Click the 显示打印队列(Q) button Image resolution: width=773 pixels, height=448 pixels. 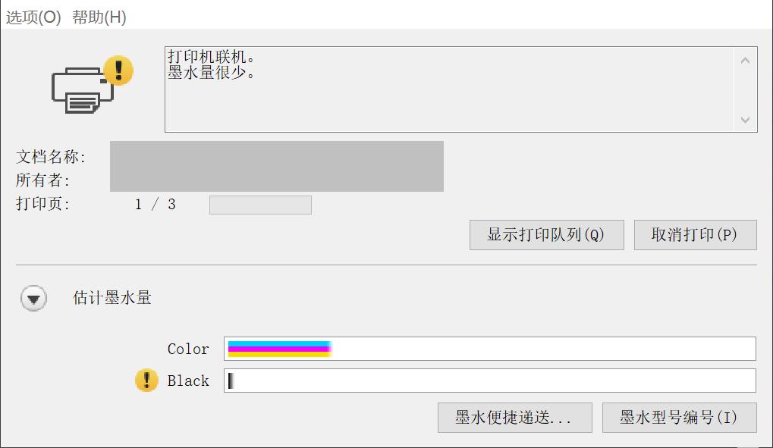(547, 235)
